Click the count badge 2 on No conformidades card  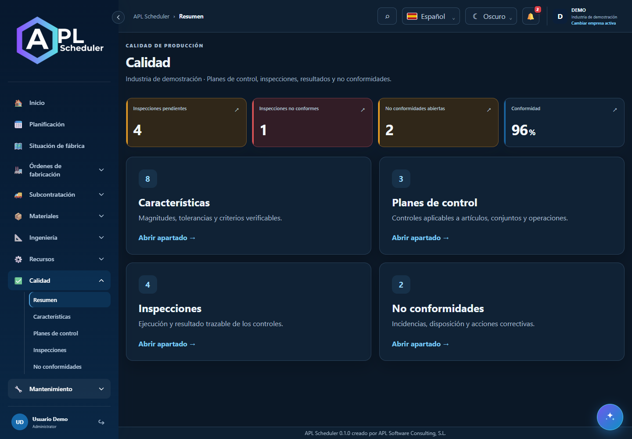coord(401,284)
